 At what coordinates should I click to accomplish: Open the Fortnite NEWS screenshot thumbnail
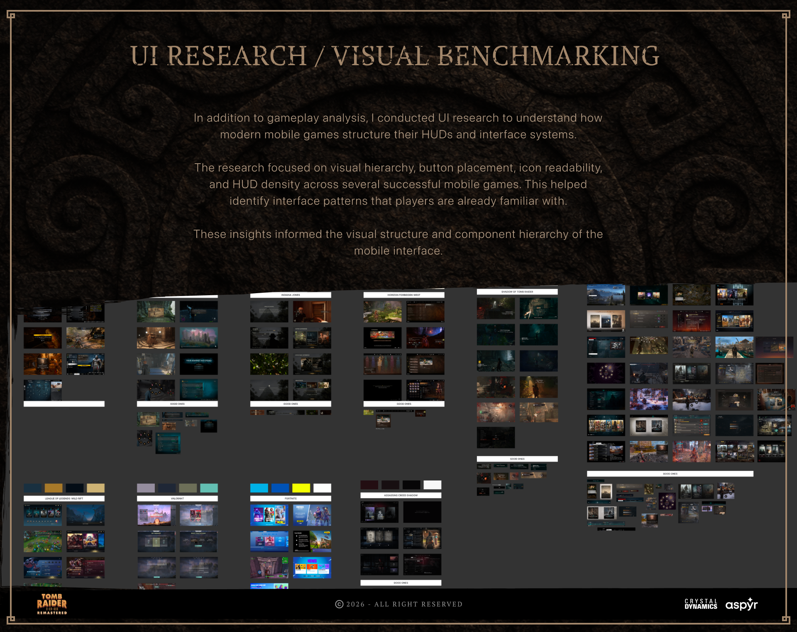pyautogui.click(x=312, y=568)
